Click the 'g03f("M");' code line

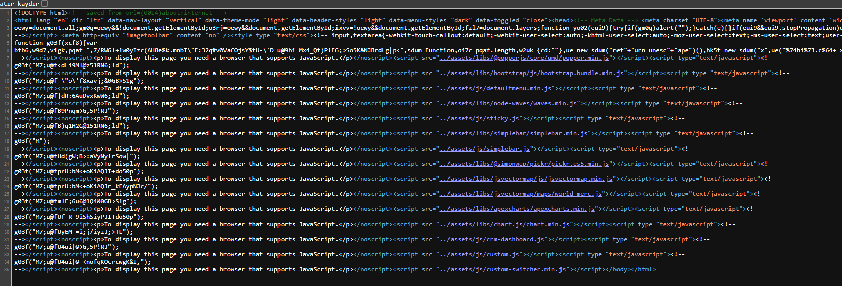[32, 141]
